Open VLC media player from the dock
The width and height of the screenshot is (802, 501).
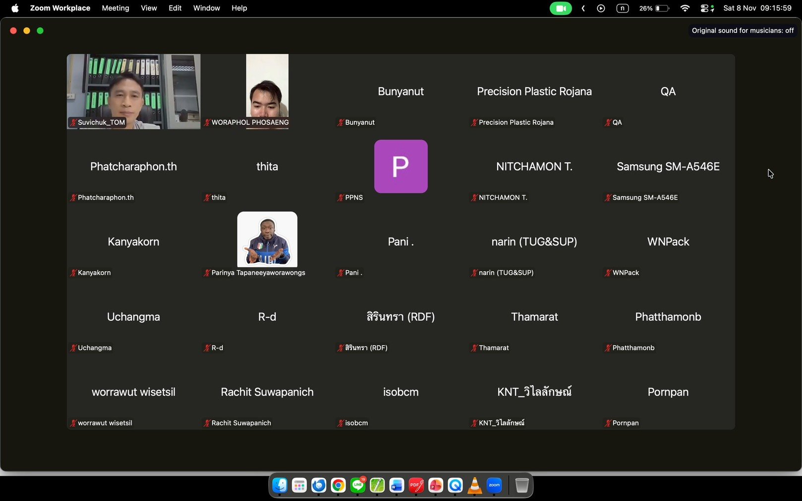(x=474, y=486)
